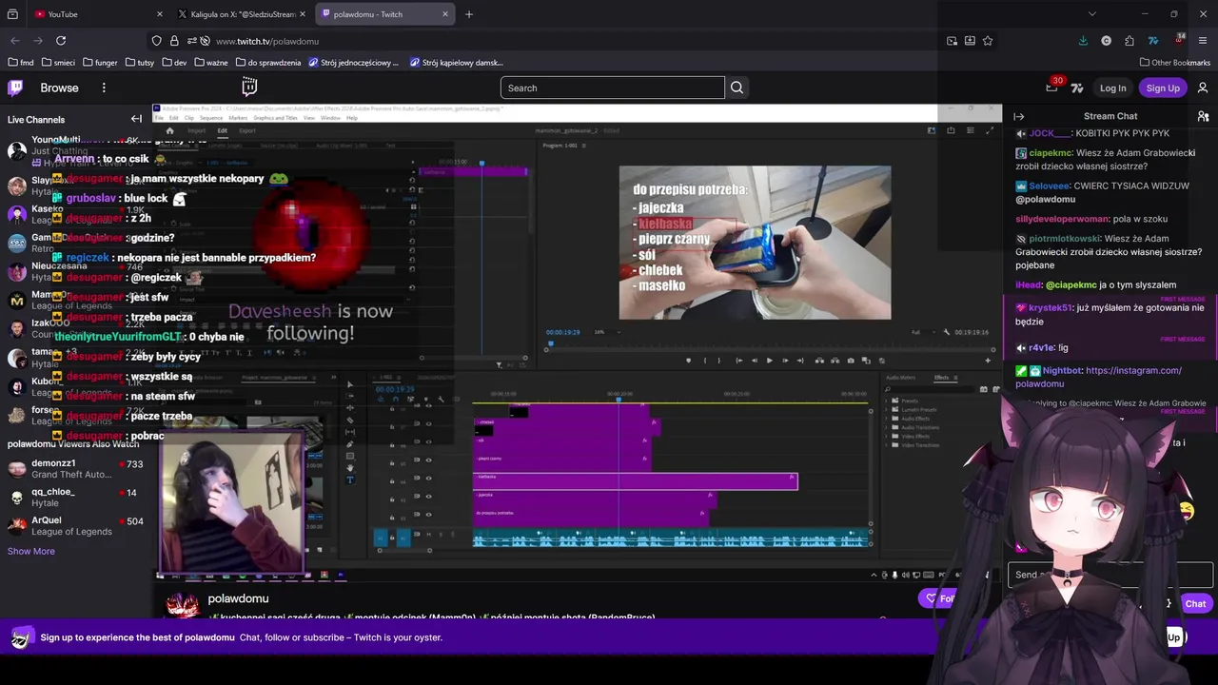Click the timeline playhead marker
Screen dimensions: 1218x685
click(619, 399)
